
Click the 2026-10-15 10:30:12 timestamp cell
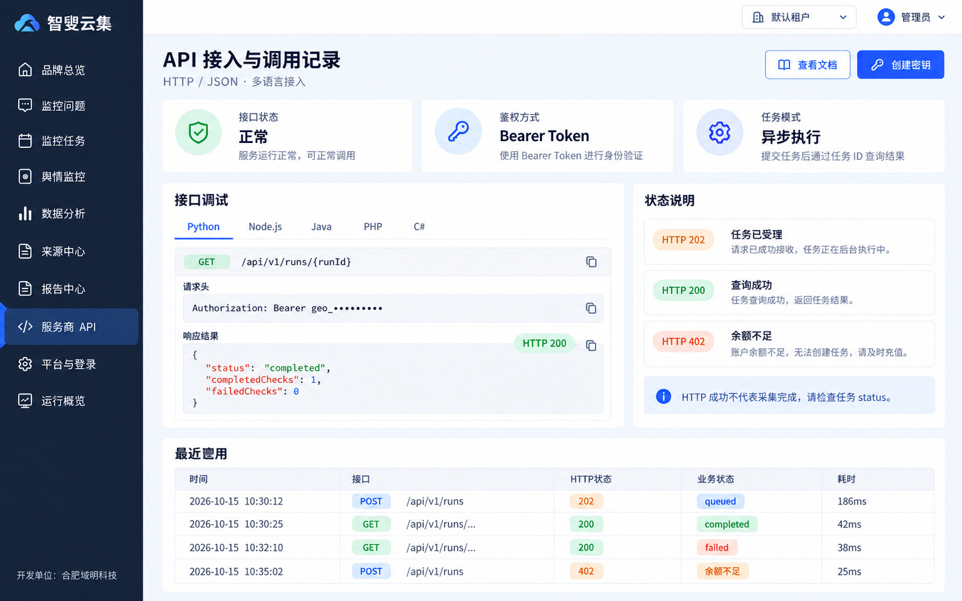[x=236, y=501]
